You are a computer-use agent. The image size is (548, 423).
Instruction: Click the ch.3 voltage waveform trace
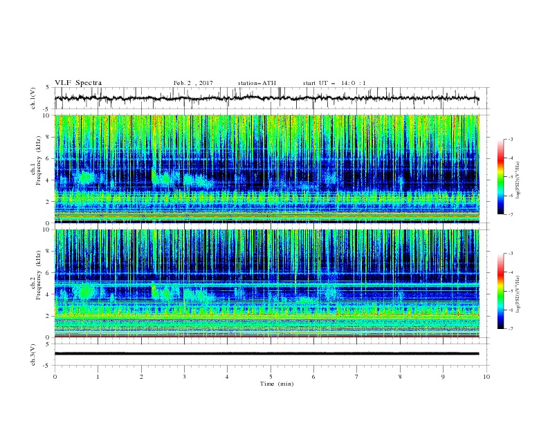266,354
